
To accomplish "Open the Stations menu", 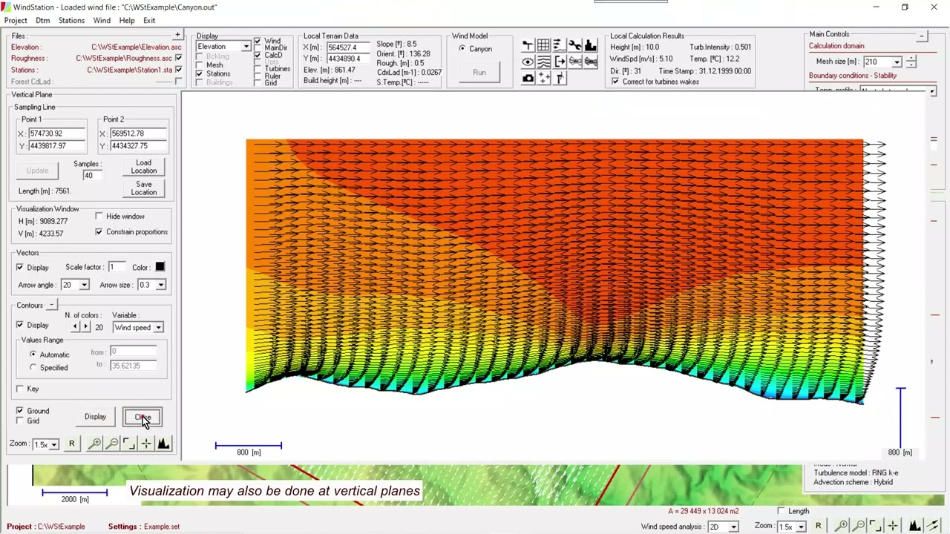I will pos(71,21).
